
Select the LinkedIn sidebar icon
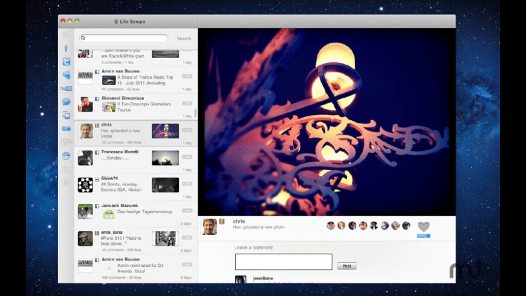click(67, 169)
